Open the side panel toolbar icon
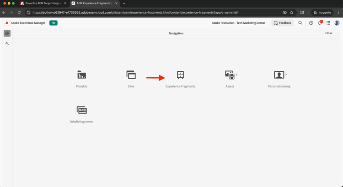Image resolution: width=343 pixels, height=187 pixels. [x=302, y=12]
